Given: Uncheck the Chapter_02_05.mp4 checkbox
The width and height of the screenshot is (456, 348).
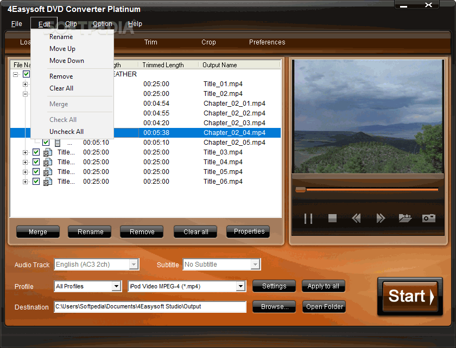Looking at the screenshot, I should click(x=46, y=143).
